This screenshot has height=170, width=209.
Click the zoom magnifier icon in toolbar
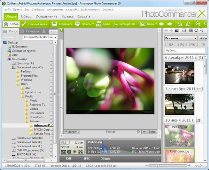coord(198,24)
